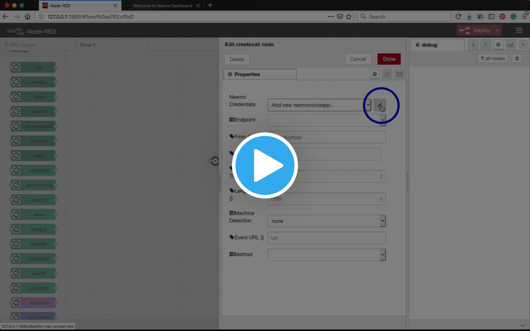
Task: Select the conversation node in palette
Action: [34, 126]
